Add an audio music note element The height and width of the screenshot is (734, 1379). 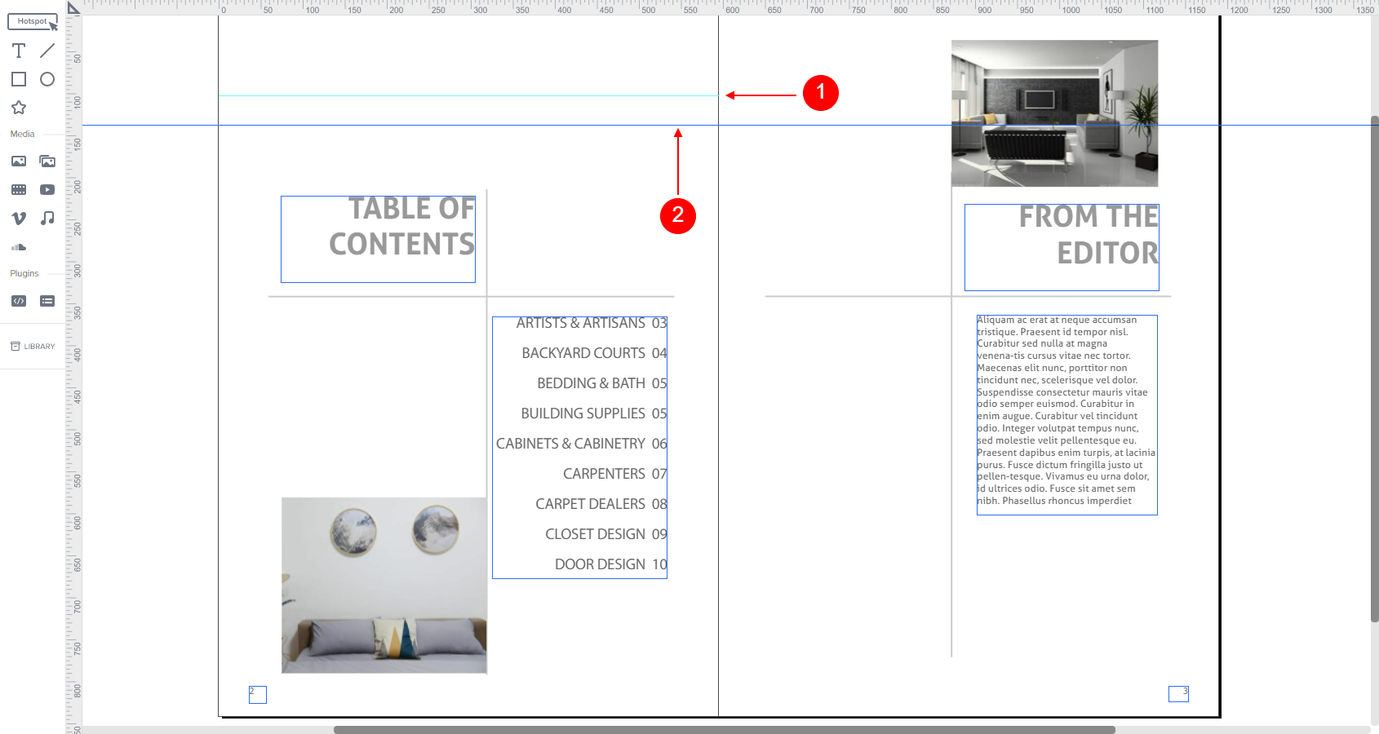pyautogui.click(x=47, y=218)
